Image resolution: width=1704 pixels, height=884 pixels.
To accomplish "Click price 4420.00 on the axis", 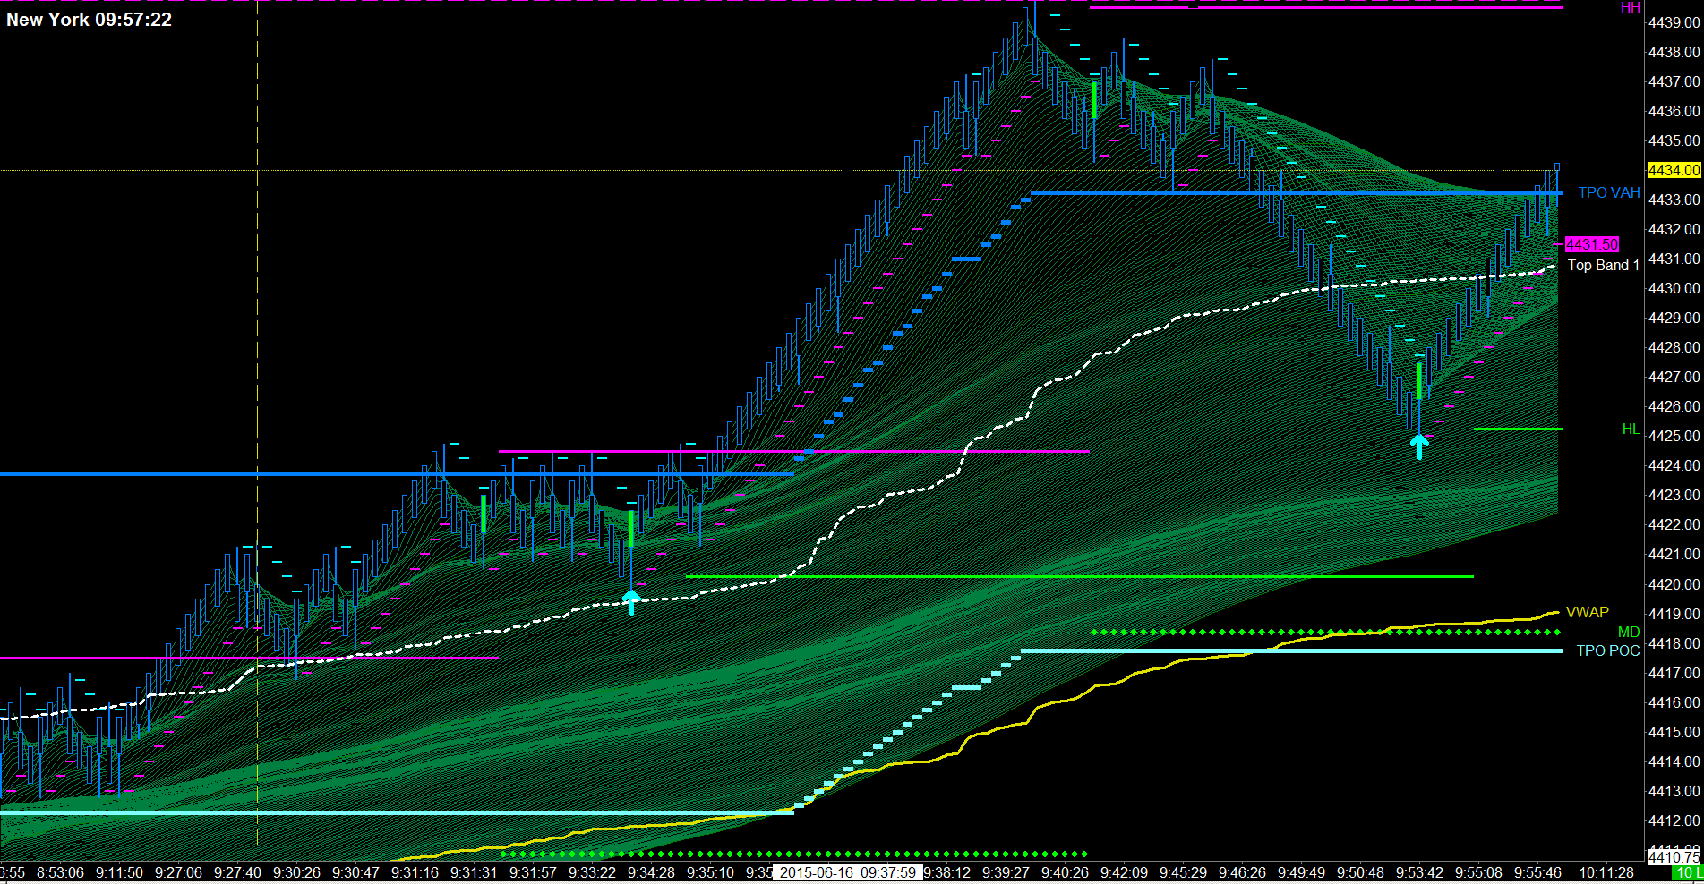I will tap(1674, 584).
